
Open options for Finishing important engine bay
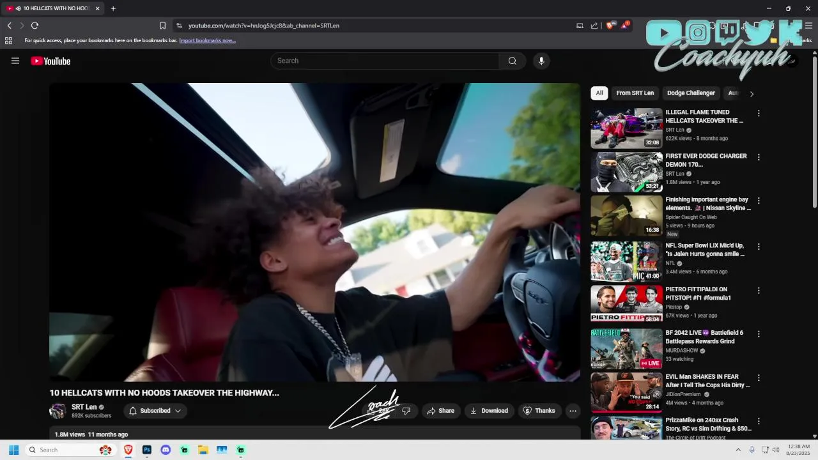(x=759, y=201)
